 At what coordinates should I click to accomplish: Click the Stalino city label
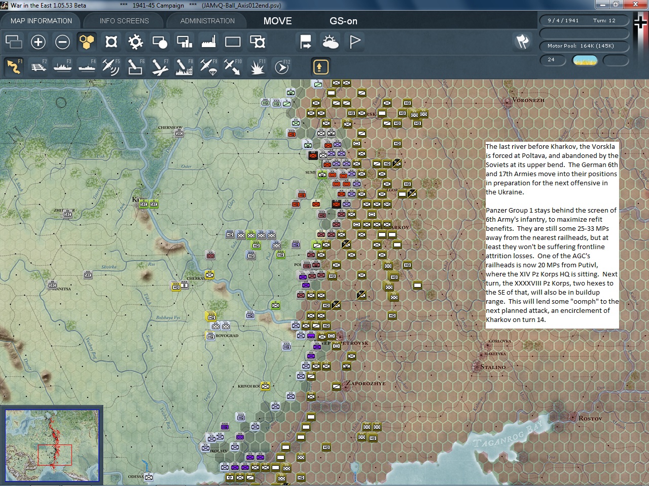click(492, 367)
